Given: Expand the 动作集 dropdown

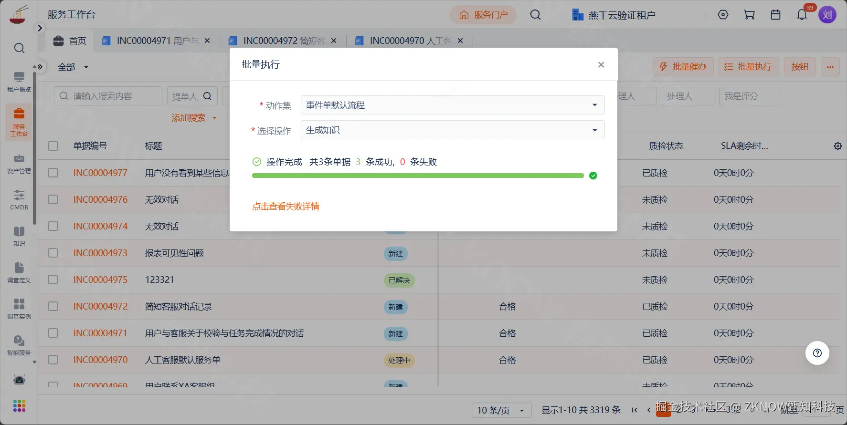Looking at the screenshot, I should tap(452, 105).
